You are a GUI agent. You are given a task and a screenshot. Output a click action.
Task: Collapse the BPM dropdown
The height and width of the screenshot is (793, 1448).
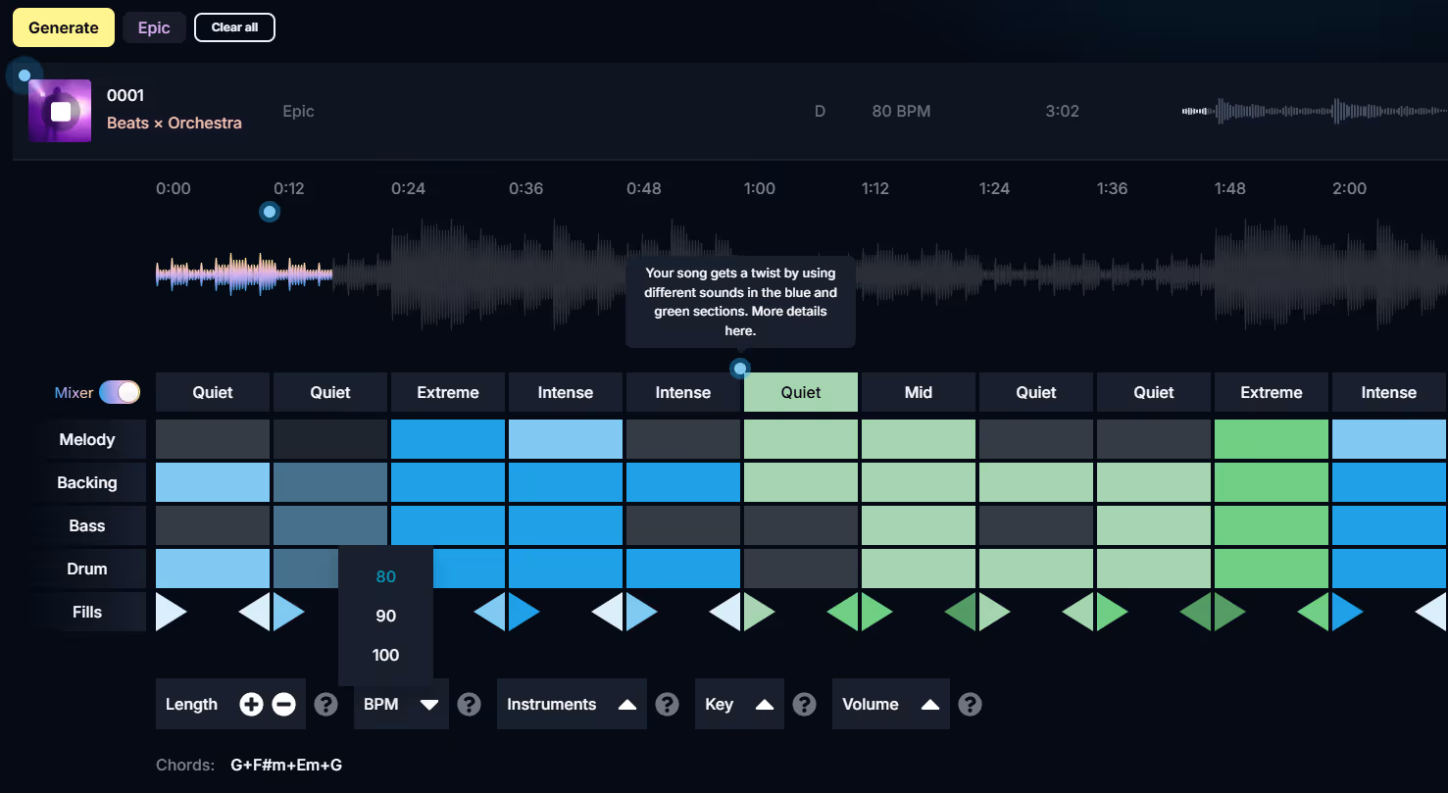pos(401,704)
